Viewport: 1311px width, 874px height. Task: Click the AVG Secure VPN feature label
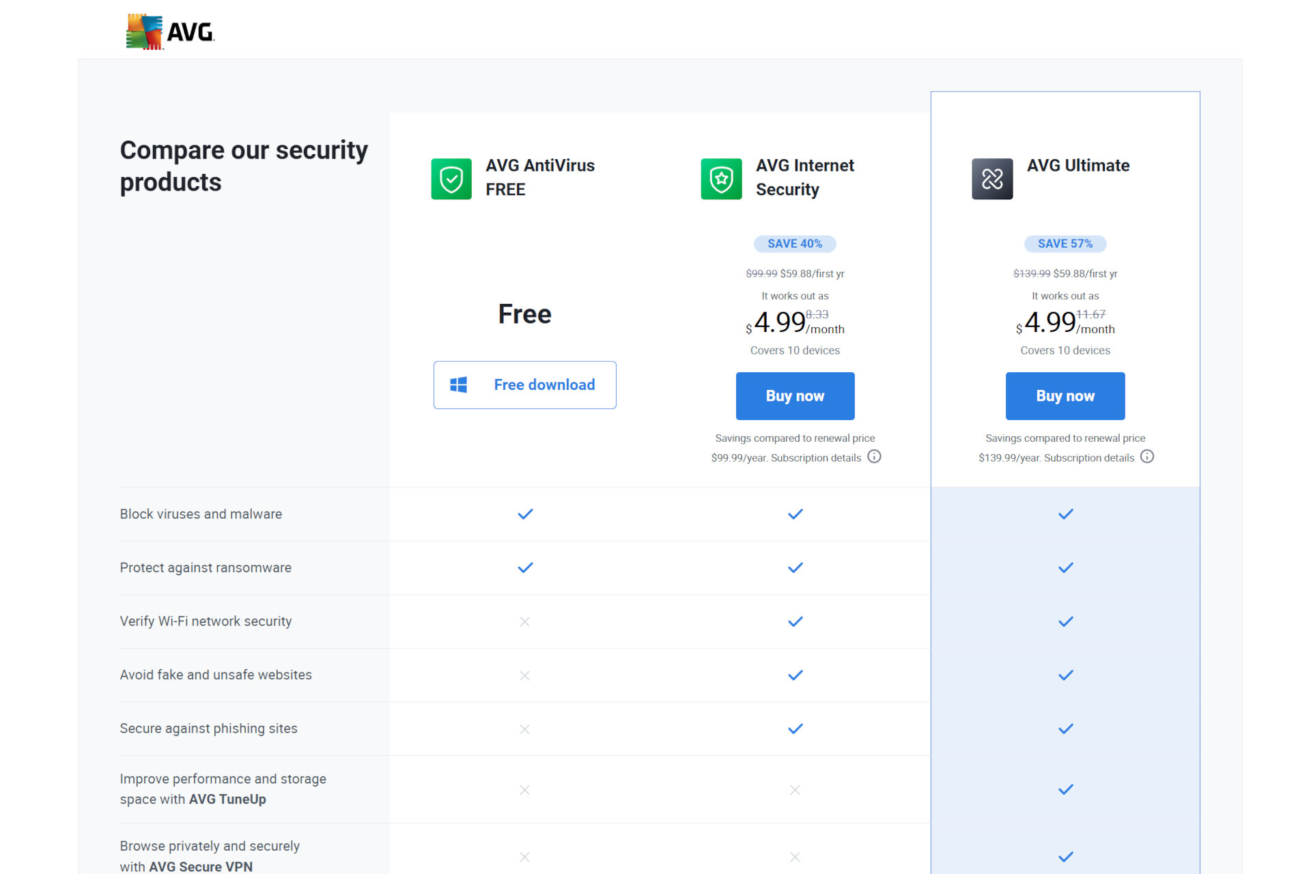pos(210,856)
